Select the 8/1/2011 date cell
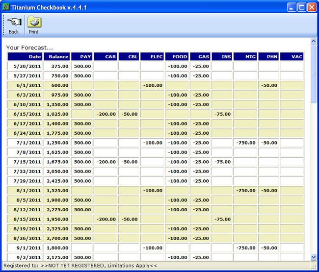This screenshot has height=272, width=319. (x=25, y=190)
